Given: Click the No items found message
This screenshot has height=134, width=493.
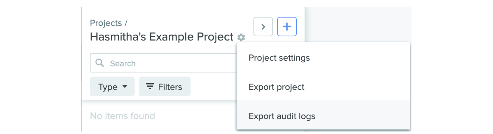Looking at the screenshot, I should pos(122,116).
